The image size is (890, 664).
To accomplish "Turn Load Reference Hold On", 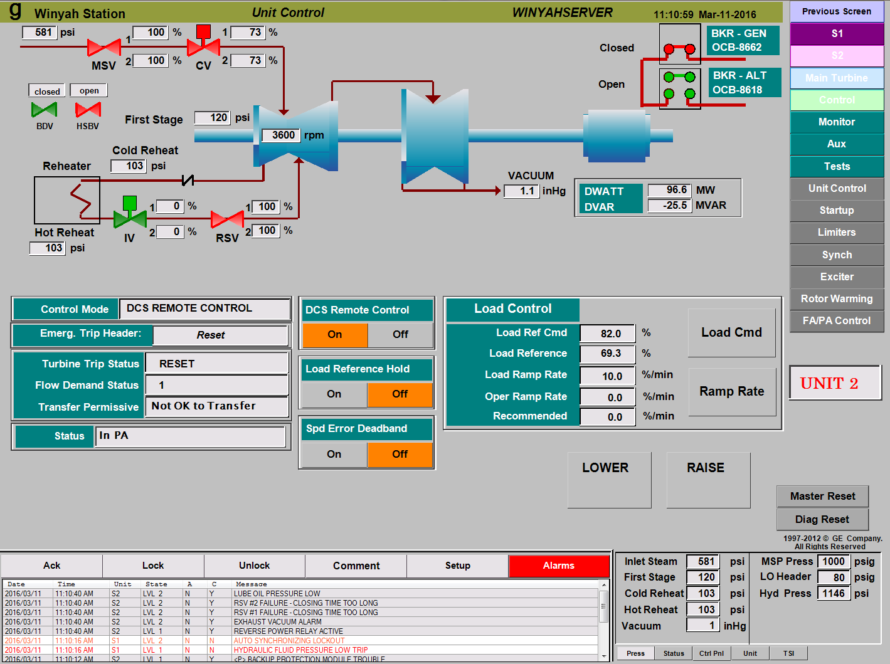I will pos(334,394).
